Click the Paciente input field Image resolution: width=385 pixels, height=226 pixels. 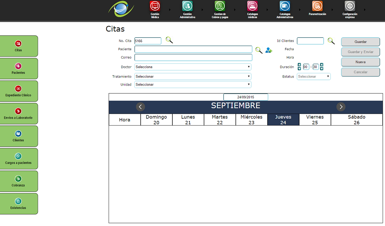[x=193, y=49]
